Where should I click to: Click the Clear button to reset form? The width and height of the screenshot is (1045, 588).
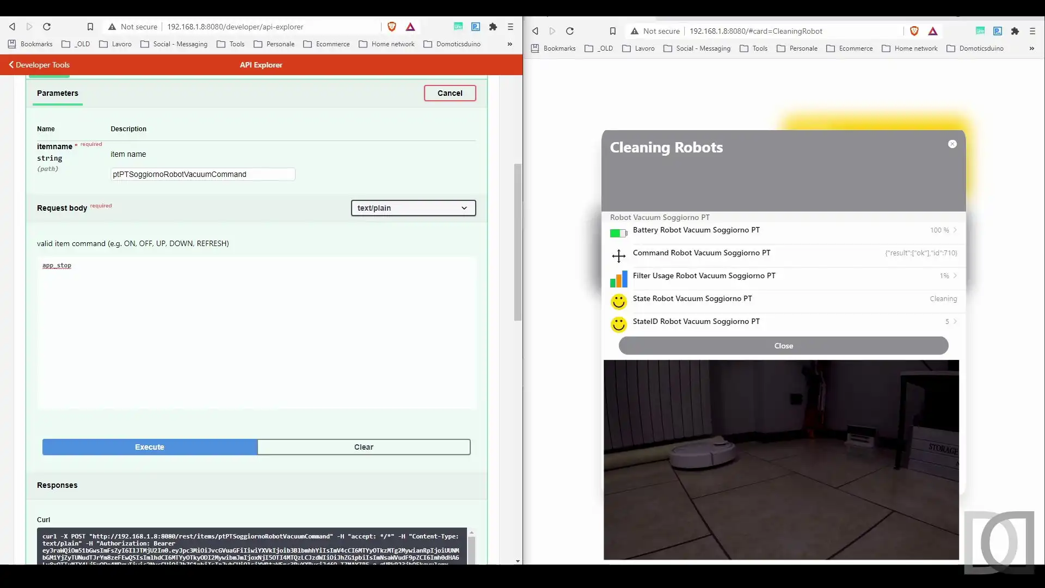tap(363, 446)
